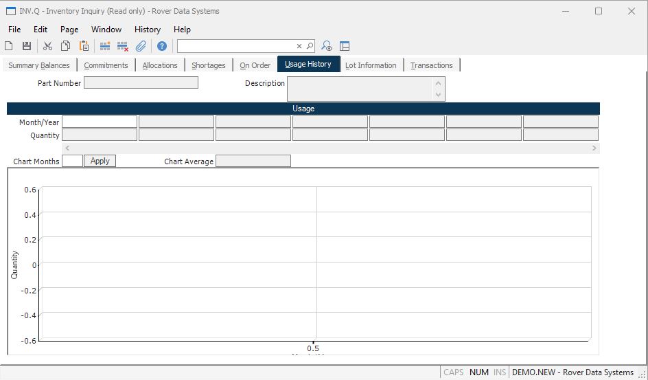The image size is (648, 380).
Task: Open attachments with the paperclip icon
Action: [141, 46]
